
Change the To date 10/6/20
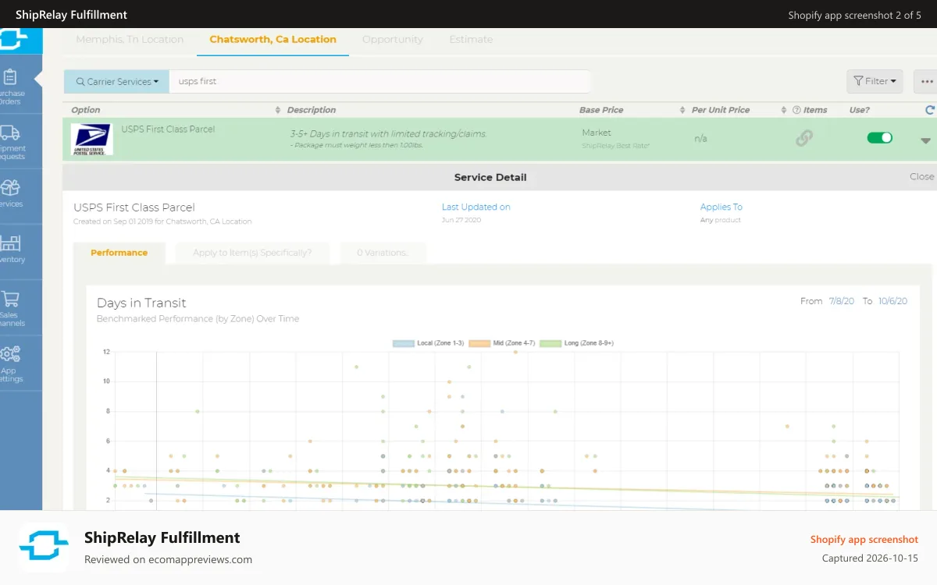pos(893,301)
